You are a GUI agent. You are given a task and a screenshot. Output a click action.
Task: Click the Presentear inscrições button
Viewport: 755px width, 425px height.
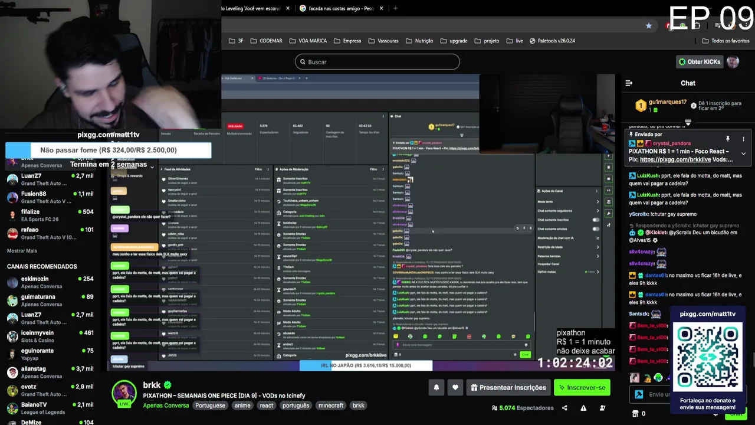click(507, 388)
